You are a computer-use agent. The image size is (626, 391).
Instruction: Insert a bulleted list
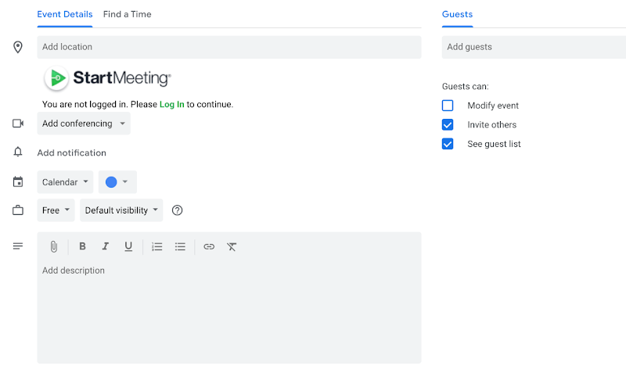(180, 246)
